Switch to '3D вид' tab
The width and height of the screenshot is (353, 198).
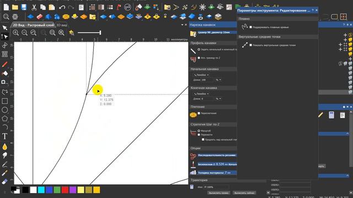(61, 25)
